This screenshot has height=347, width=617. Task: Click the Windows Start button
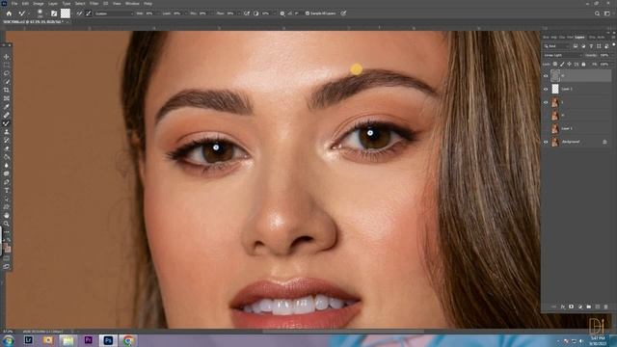pos(8,340)
